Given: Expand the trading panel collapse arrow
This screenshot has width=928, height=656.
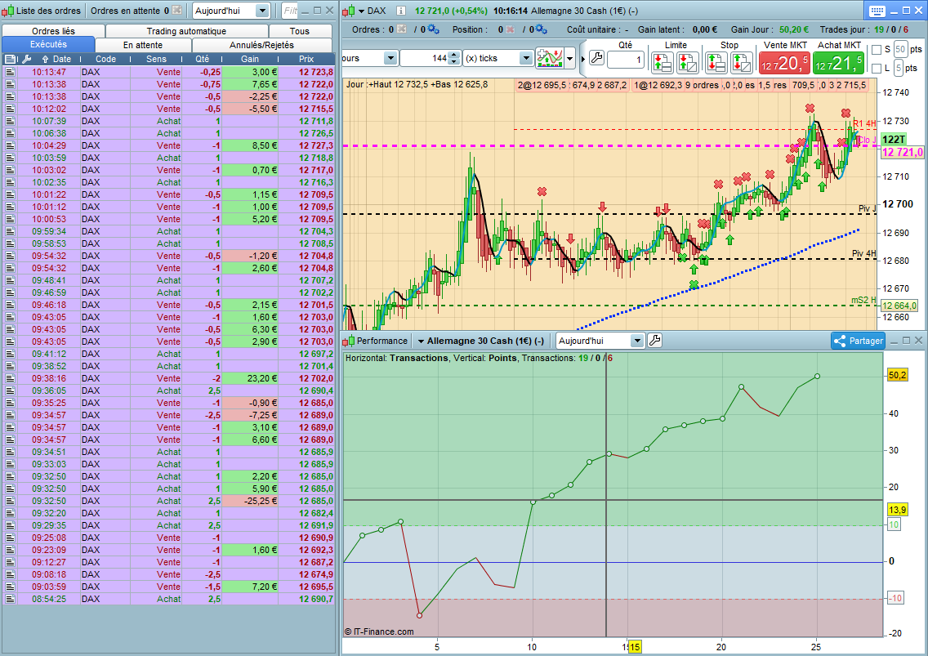Looking at the screenshot, I should 583,59.
